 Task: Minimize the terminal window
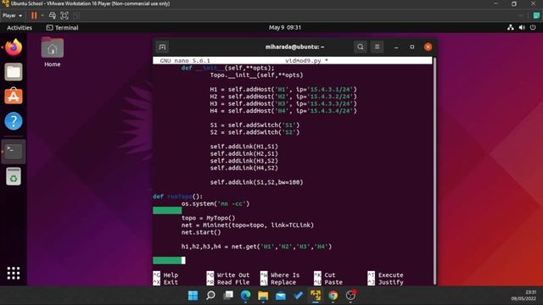pyautogui.click(x=396, y=47)
